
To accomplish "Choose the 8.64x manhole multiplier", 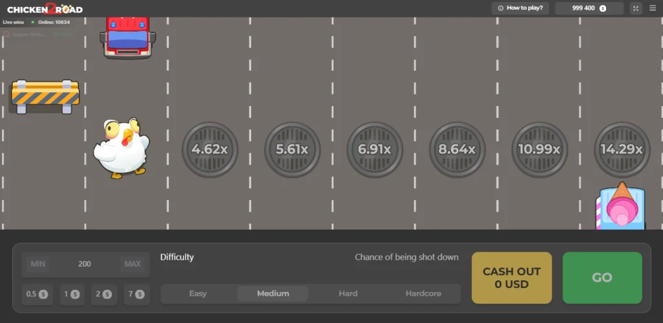I will point(457,150).
